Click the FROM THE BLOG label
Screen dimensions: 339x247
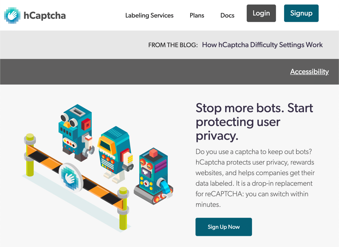pos(173,45)
